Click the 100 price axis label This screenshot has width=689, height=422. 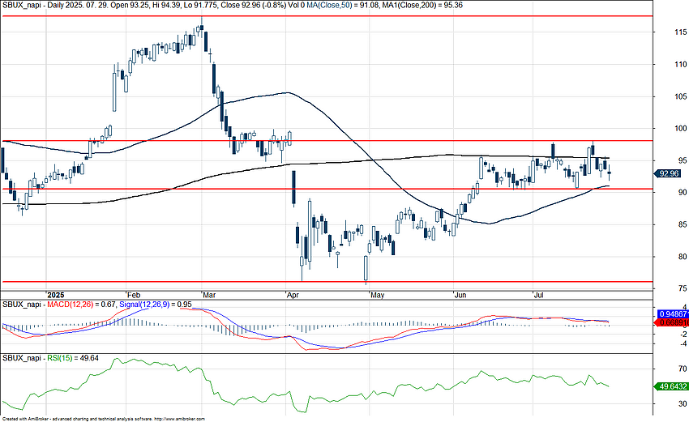[x=681, y=128]
